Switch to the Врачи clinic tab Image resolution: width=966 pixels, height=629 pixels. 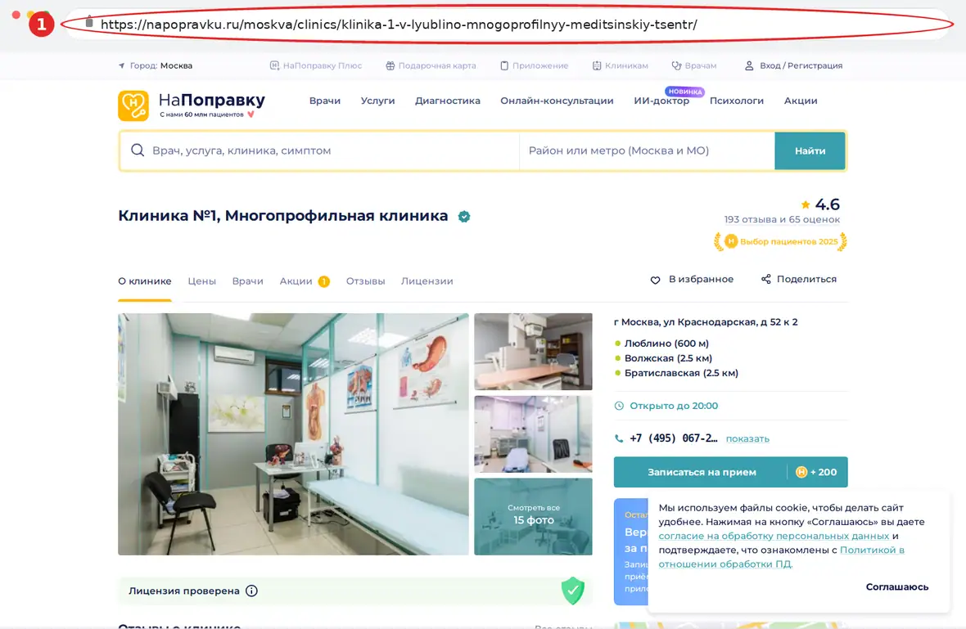pyautogui.click(x=248, y=281)
